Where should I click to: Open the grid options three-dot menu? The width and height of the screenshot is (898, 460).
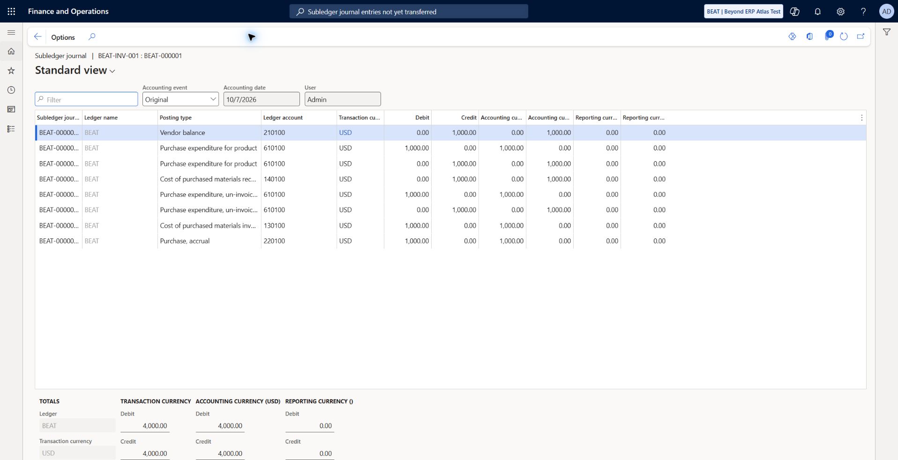tap(861, 118)
